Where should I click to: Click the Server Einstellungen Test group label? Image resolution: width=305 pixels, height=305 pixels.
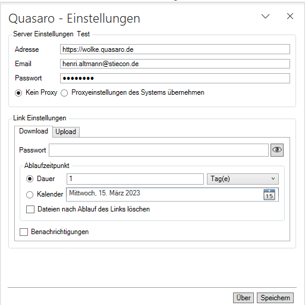pos(51,34)
